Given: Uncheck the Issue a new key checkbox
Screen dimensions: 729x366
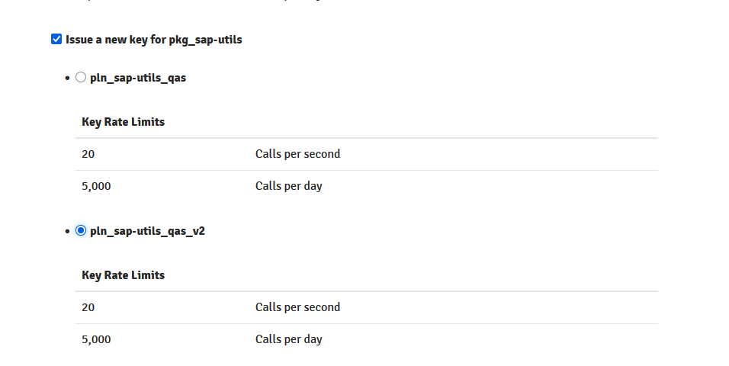Looking at the screenshot, I should 56,39.
